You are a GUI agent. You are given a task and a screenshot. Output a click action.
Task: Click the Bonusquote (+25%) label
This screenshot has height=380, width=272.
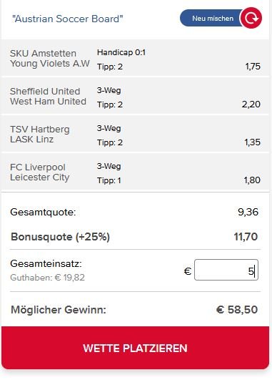click(60, 237)
